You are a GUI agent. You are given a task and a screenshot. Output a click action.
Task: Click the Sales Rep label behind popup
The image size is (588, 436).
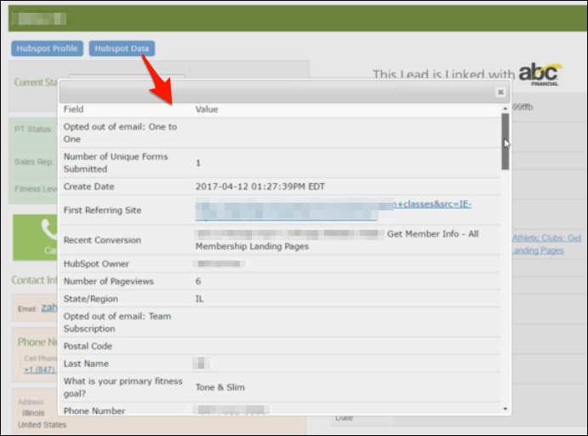point(33,162)
